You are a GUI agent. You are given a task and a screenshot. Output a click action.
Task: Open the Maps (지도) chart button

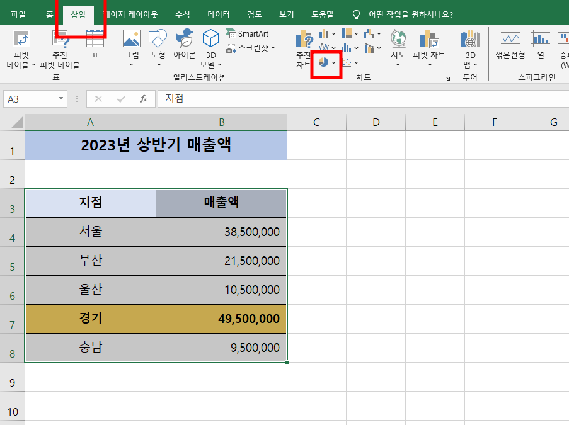coord(398,48)
